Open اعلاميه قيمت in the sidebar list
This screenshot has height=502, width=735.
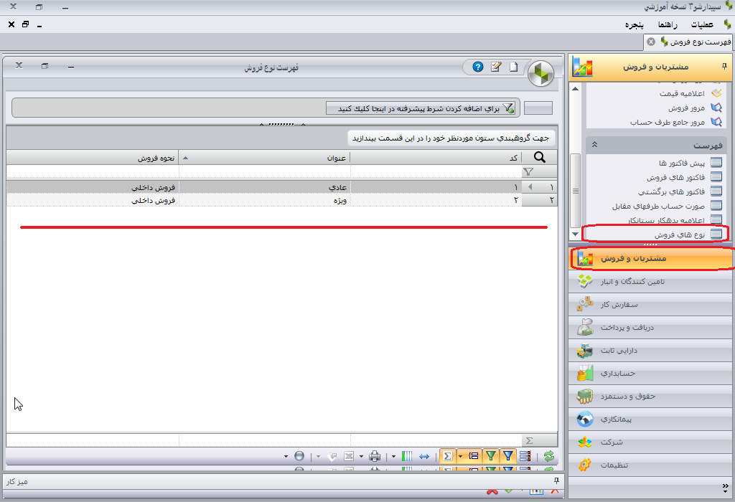[682, 93]
